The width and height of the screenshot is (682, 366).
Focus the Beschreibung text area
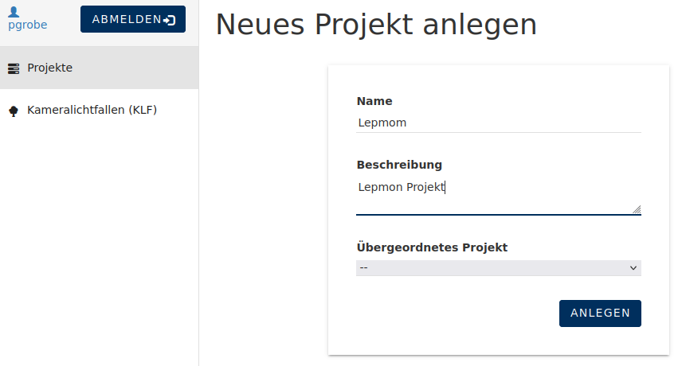[x=499, y=197]
